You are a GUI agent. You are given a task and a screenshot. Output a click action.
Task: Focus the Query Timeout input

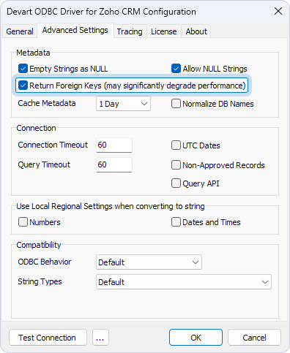pyautogui.click(x=114, y=164)
